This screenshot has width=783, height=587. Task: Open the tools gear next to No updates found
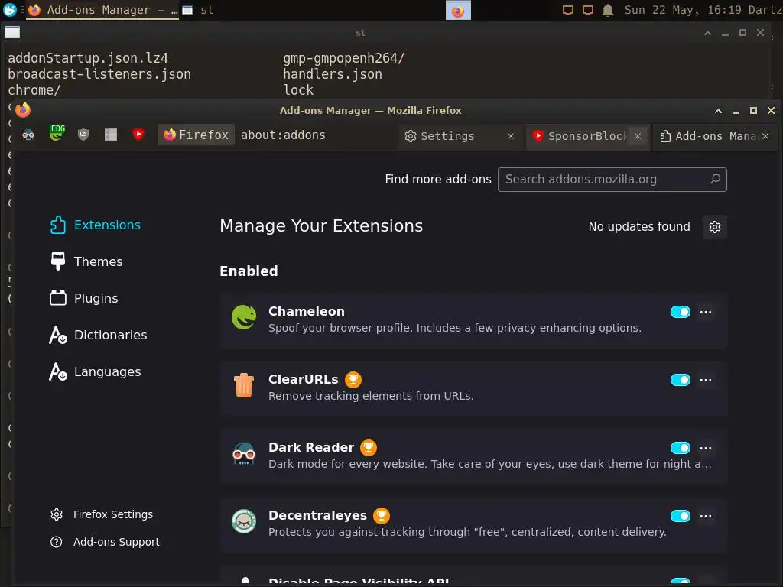click(715, 227)
